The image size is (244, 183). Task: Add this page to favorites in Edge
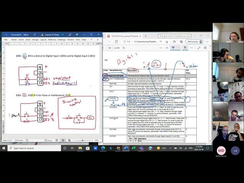(x=167, y=42)
